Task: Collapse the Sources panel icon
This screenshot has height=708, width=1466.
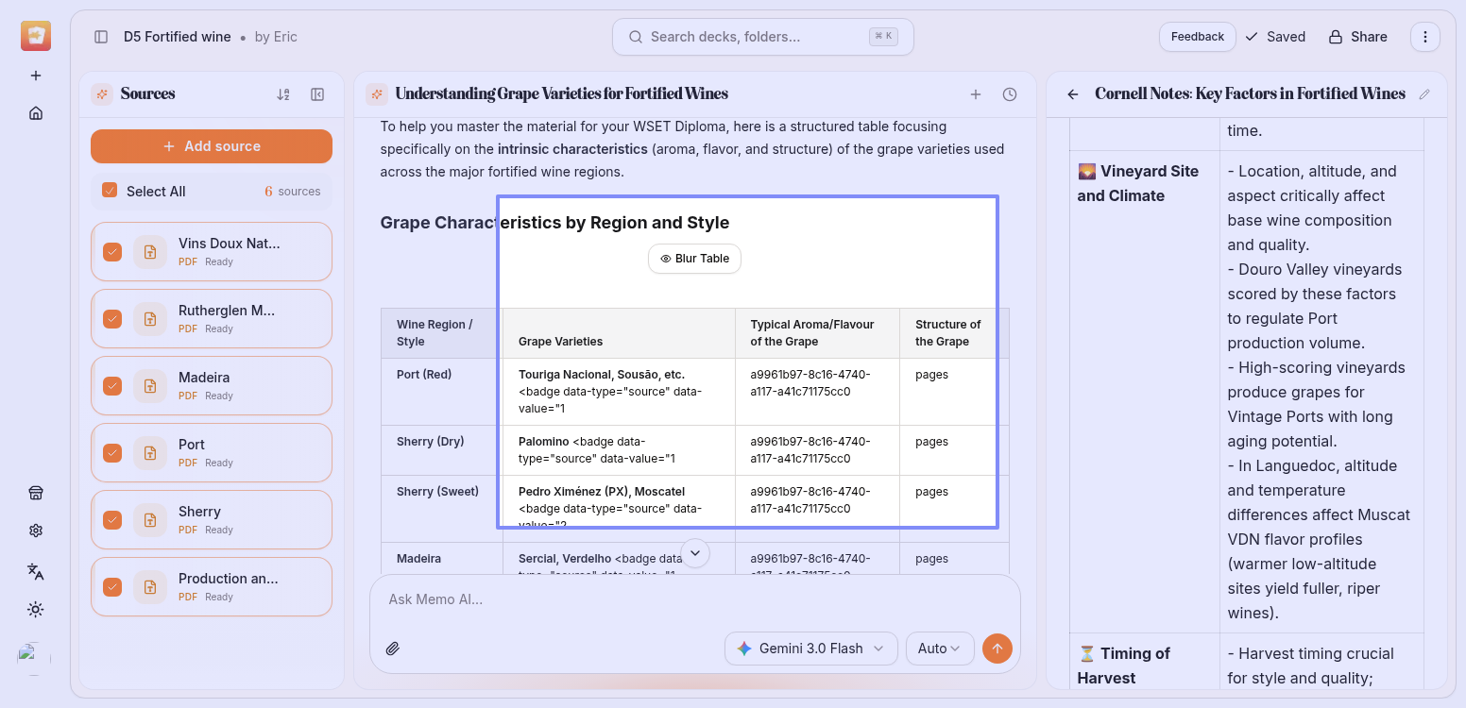Action: 317,94
